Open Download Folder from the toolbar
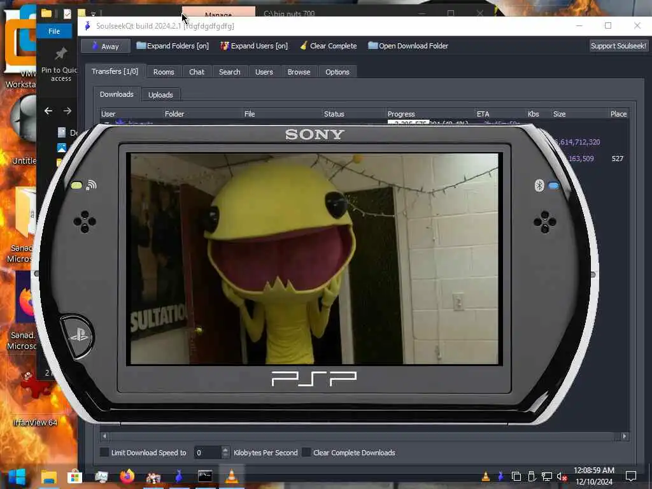Image resolution: width=652 pixels, height=489 pixels. [408, 46]
